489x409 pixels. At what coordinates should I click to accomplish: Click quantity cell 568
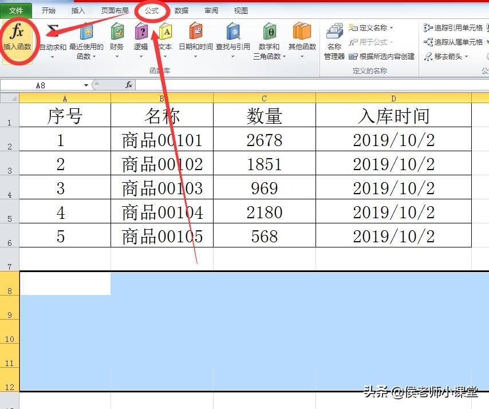click(265, 235)
